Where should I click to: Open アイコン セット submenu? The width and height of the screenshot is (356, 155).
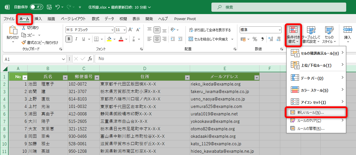316,102
